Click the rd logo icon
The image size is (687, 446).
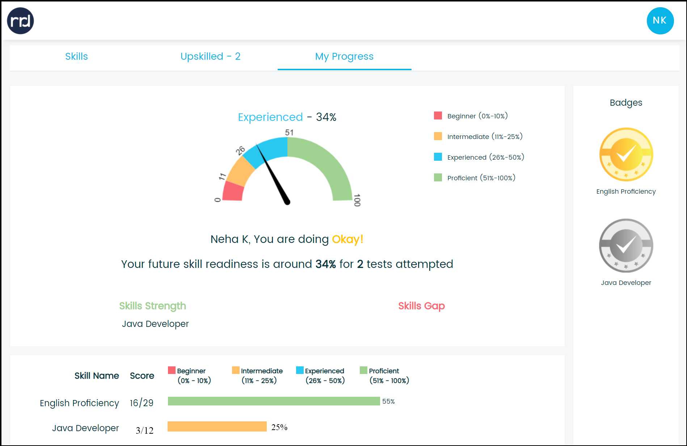[21, 21]
